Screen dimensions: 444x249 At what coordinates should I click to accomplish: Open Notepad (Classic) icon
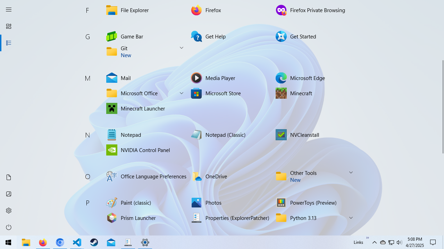point(196,135)
